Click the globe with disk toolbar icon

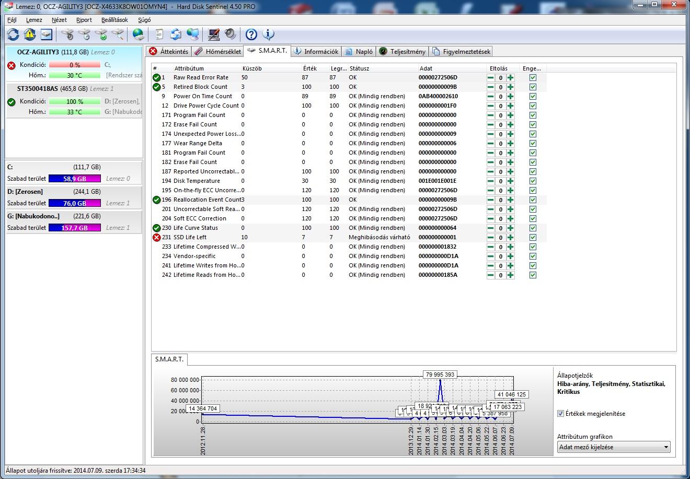point(139,34)
